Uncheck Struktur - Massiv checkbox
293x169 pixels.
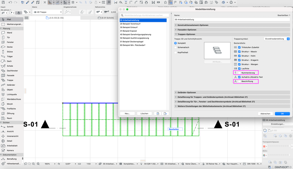click(239, 51)
